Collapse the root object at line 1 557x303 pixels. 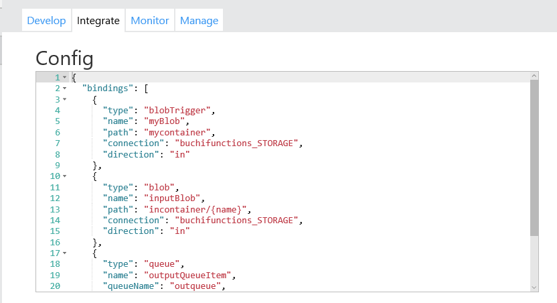64,78
